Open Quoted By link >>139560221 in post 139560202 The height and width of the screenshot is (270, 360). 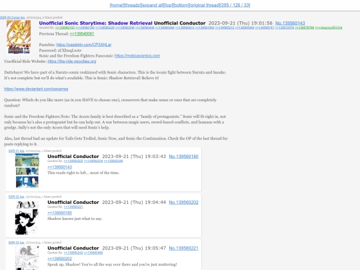click(x=73, y=207)
